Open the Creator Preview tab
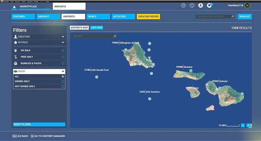This screenshot has width=261, height=141. point(148,17)
